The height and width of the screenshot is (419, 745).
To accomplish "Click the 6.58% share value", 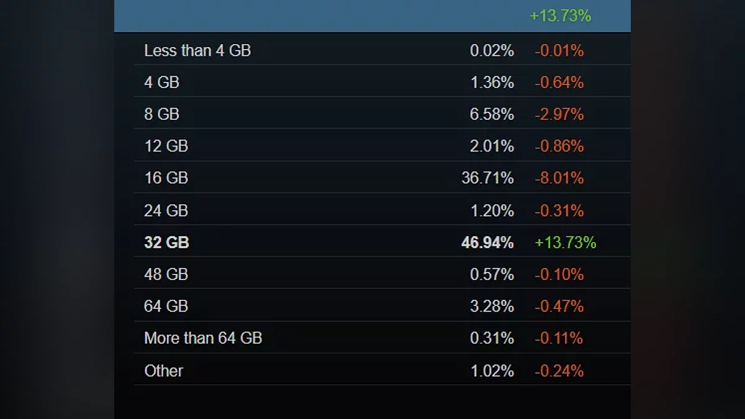I will [492, 115].
